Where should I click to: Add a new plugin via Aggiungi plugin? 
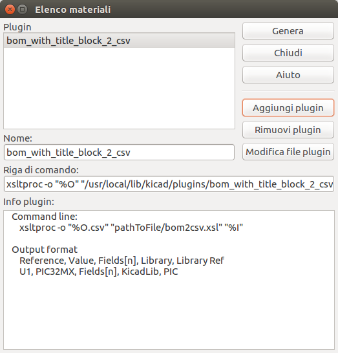pos(288,108)
